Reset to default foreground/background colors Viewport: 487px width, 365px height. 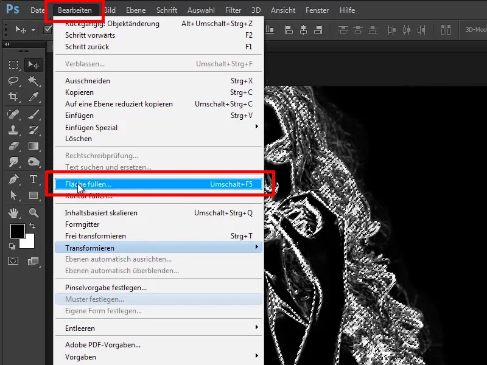pyautogui.click(x=12, y=246)
